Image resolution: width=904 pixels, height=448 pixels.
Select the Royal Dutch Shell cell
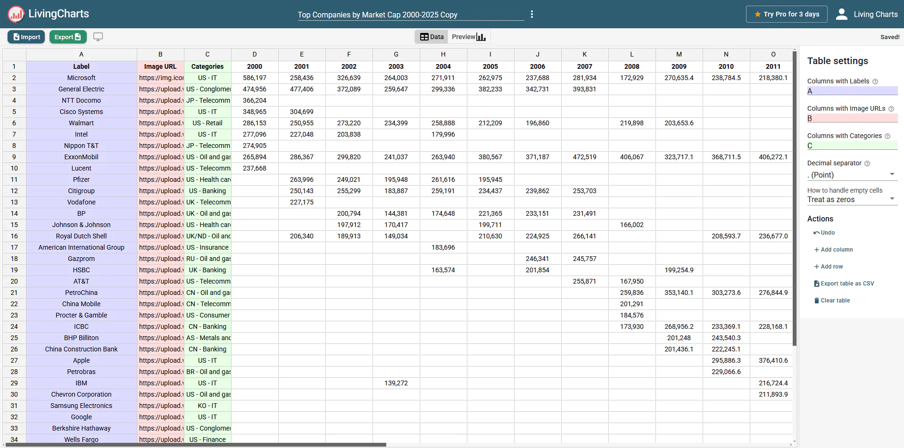tap(82, 236)
